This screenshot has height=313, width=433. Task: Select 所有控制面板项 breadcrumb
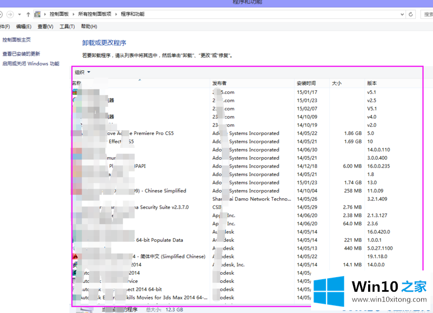click(x=94, y=14)
